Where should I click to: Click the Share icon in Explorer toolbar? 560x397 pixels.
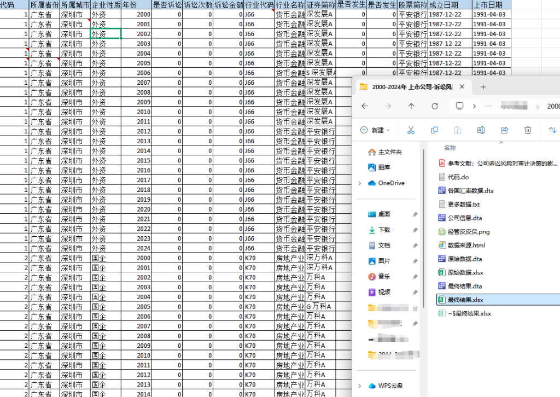(x=505, y=130)
